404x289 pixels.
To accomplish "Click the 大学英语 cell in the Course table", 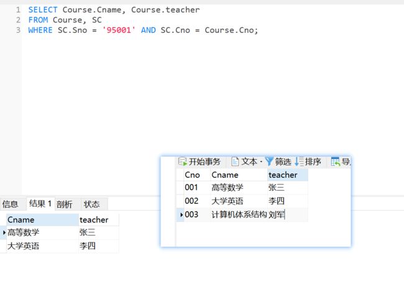I will pyautogui.click(x=239, y=201).
